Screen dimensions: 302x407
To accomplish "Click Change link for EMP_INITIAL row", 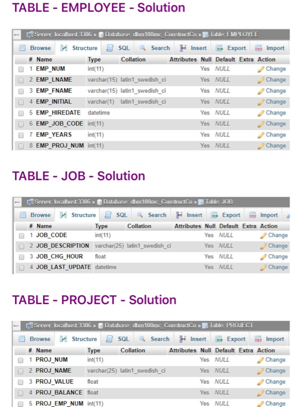I will pyautogui.click(x=276, y=102).
